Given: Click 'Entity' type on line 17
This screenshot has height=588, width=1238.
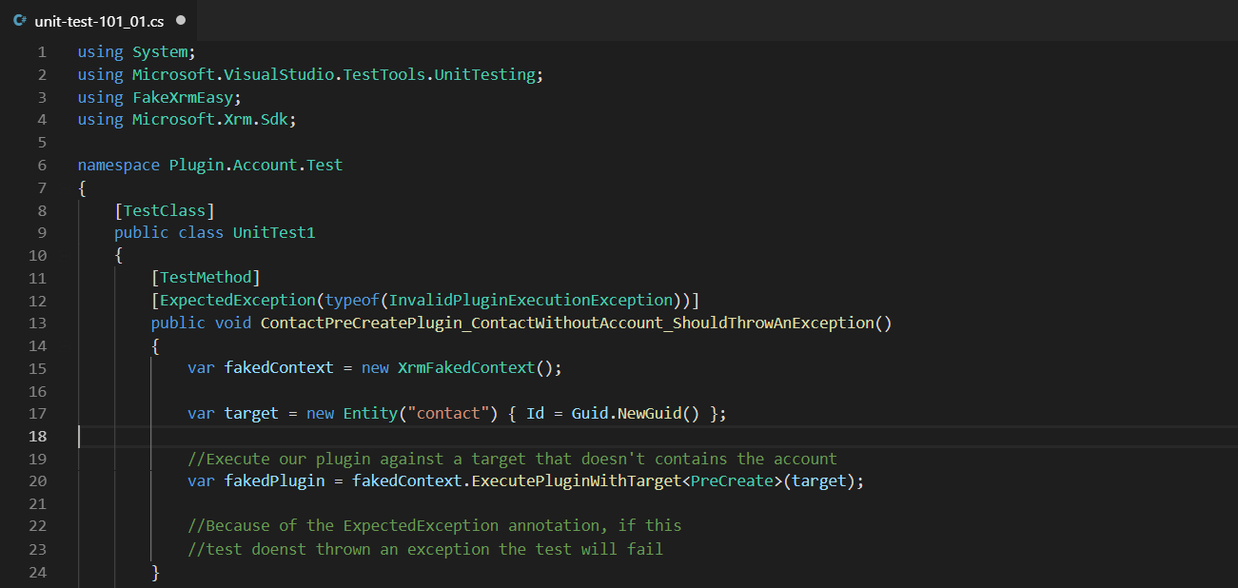Looking at the screenshot, I should pos(370,413).
